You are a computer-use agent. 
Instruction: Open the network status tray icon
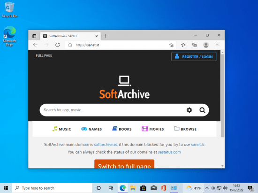(219, 188)
